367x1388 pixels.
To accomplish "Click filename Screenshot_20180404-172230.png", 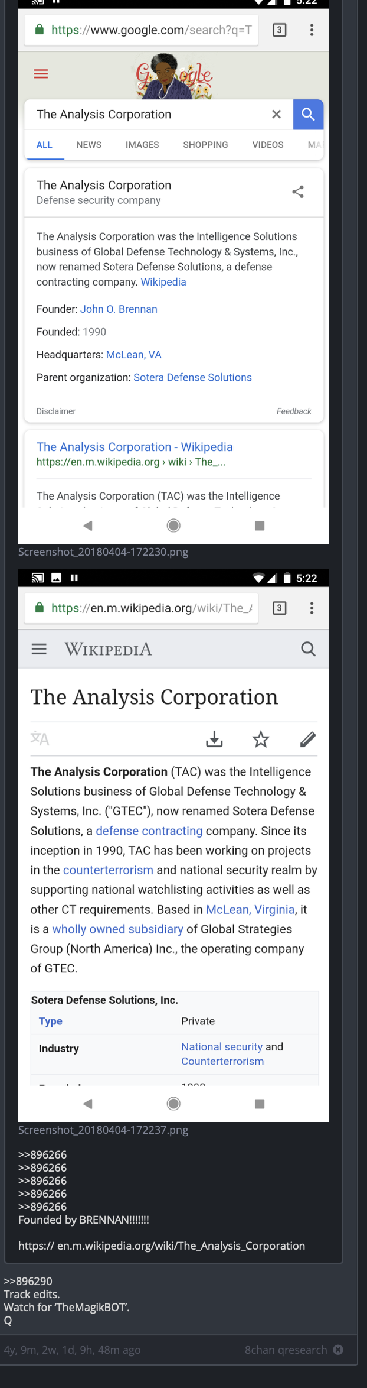I will click(103, 552).
